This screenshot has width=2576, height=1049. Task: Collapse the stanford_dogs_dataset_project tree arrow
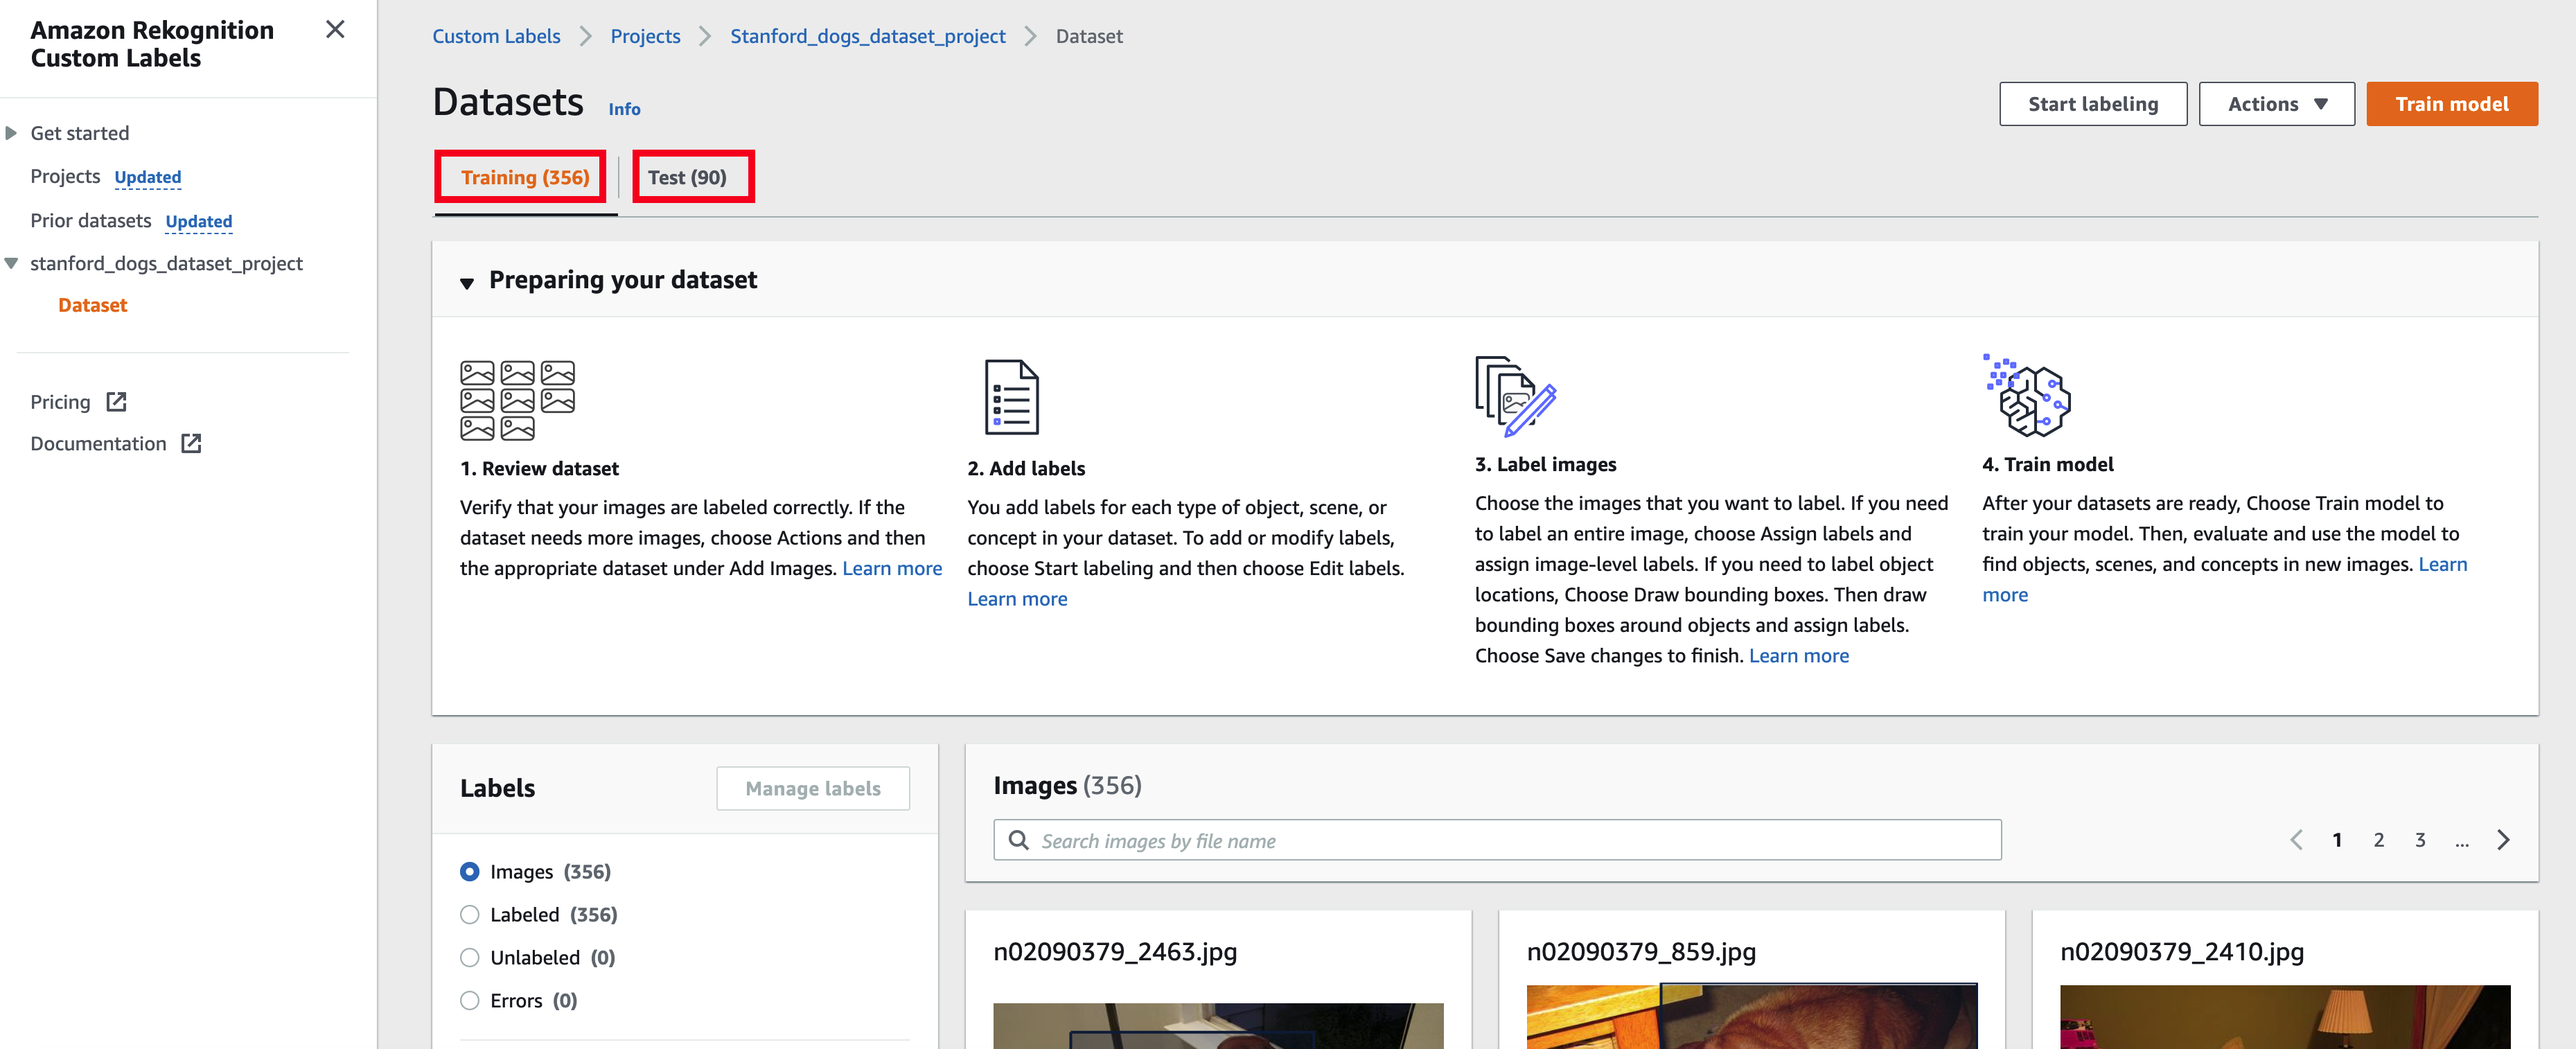11,263
